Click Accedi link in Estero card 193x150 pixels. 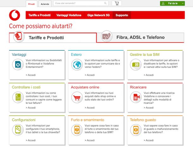coord(90,75)
